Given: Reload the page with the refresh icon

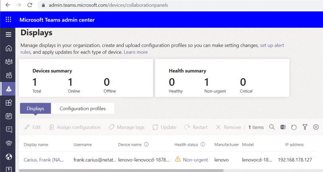Looking at the screenshot, I should click(x=30, y=5).
